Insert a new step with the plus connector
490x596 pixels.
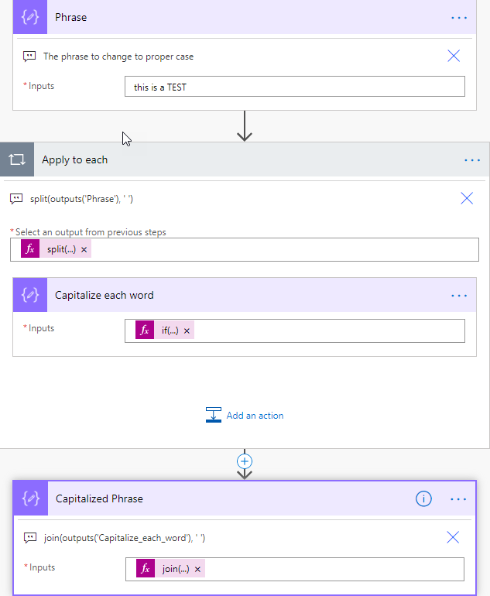coord(245,461)
